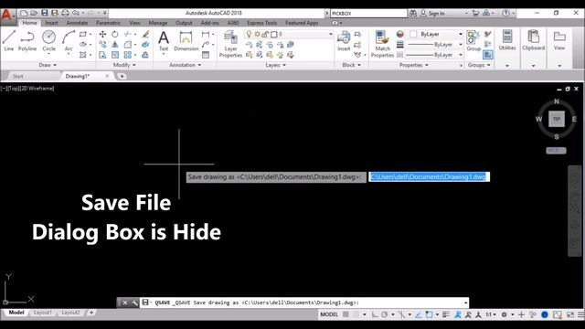The width and height of the screenshot is (585, 329).
Task: Toggle Polar tracking in status bar
Action: [x=385, y=314]
